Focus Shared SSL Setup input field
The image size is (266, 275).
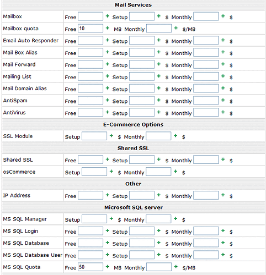click(x=142, y=159)
